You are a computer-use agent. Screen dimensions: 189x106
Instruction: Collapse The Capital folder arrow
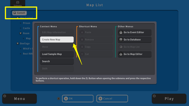click(18, 18)
